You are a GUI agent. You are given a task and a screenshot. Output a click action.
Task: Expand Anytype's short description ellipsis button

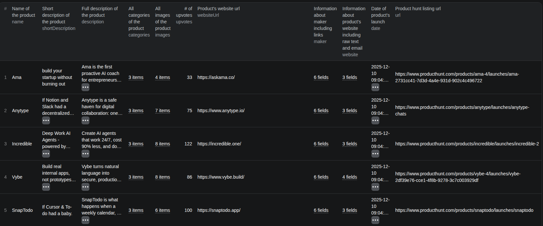[x=46, y=120]
